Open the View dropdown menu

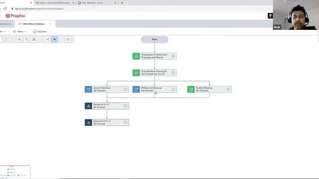click(20, 32)
